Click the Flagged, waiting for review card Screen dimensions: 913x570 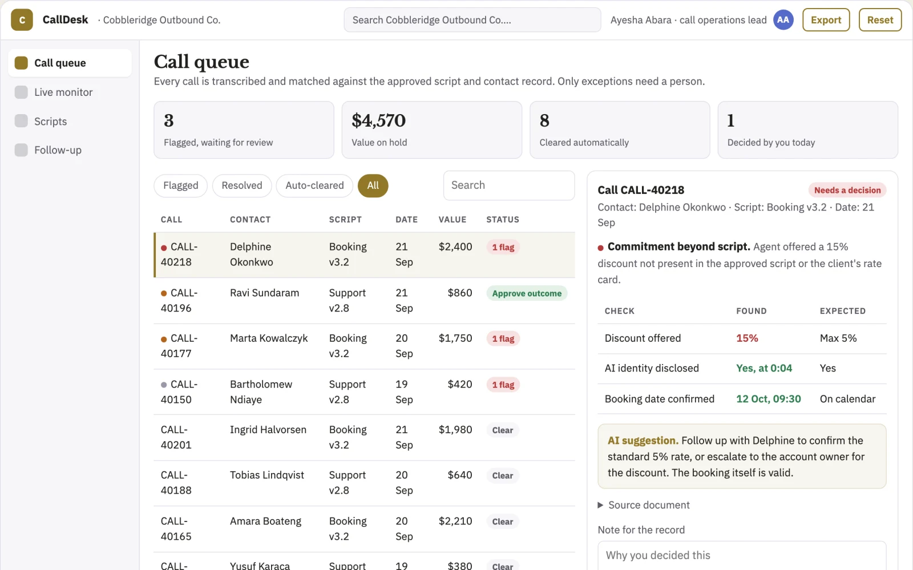click(x=244, y=130)
